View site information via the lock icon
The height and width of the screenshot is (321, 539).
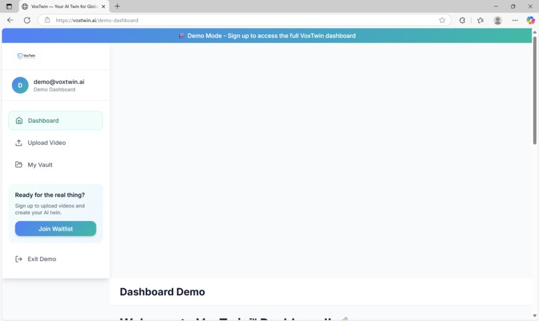tap(47, 20)
